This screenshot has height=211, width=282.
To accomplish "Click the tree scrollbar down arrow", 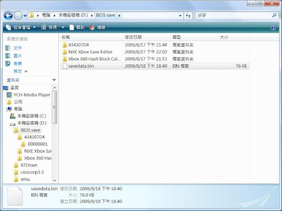I will point(55,181).
